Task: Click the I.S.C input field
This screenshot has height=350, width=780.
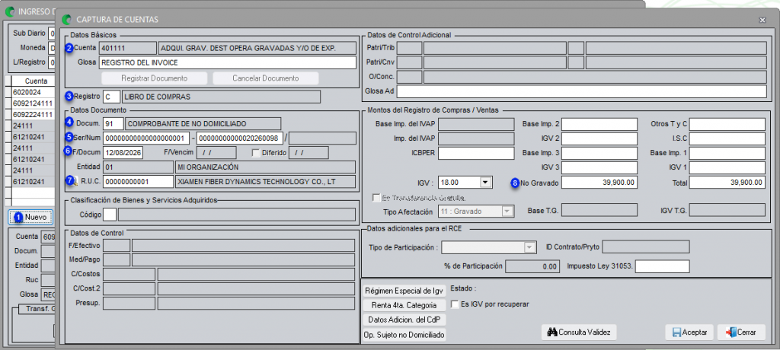Action: (x=727, y=138)
